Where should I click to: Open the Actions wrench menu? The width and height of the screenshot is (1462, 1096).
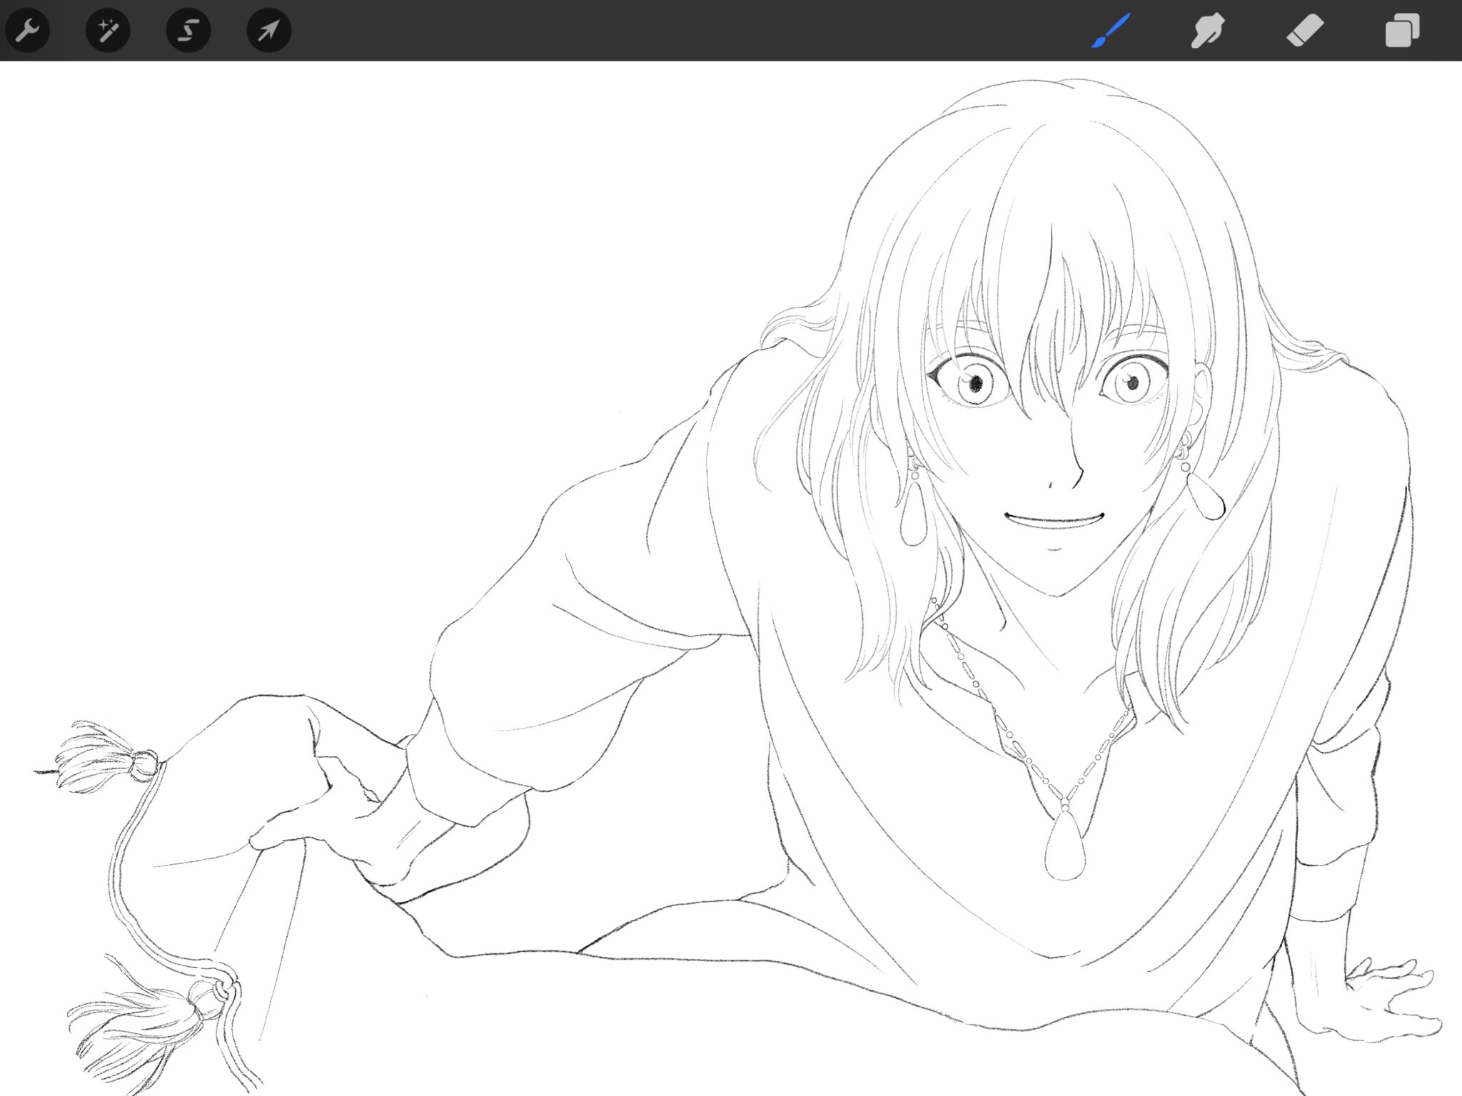click(x=27, y=30)
